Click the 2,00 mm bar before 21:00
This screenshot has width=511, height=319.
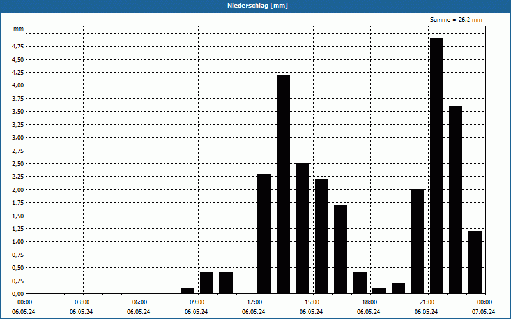click(x=418, y=242)
